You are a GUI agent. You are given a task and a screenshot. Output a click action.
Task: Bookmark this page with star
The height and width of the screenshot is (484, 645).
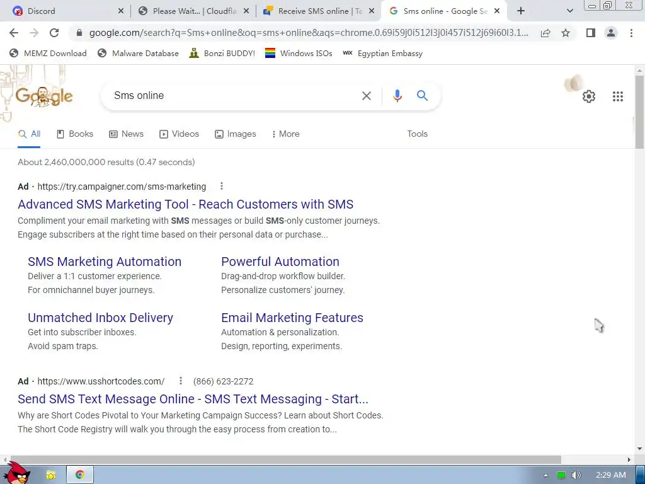(566, 33)
